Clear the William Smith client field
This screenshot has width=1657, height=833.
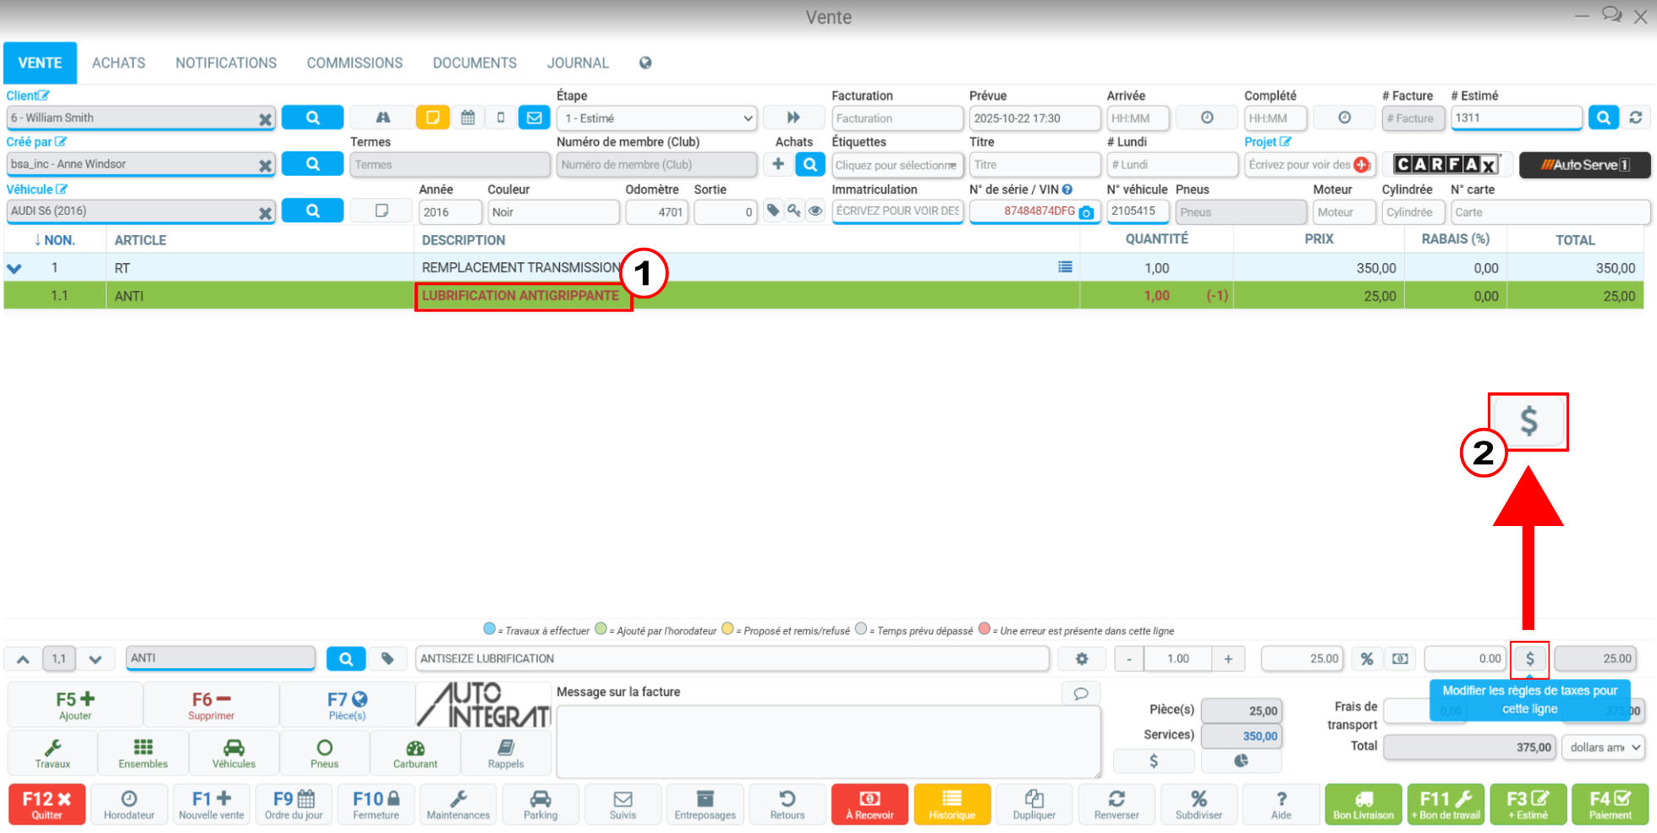tap(265, 119)
